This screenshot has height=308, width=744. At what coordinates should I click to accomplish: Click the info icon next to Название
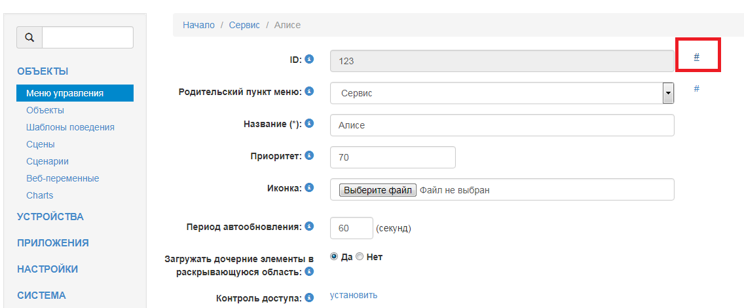click(310, 123)
